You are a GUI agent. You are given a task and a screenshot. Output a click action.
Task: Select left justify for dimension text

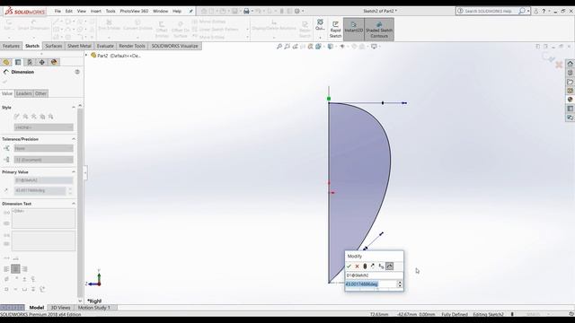point(6,269)
